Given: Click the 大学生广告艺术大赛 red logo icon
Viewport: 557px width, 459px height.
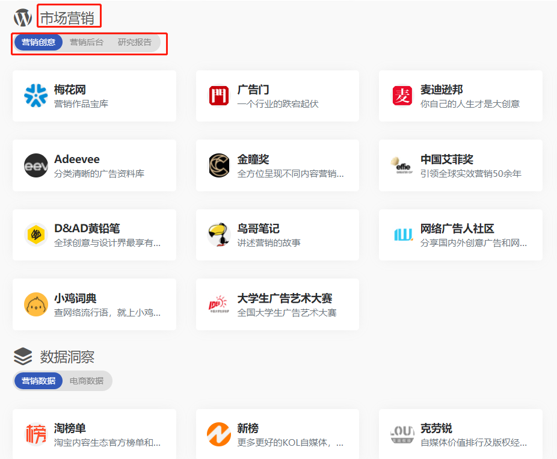Looking at the screenshot, I should 219,304.
